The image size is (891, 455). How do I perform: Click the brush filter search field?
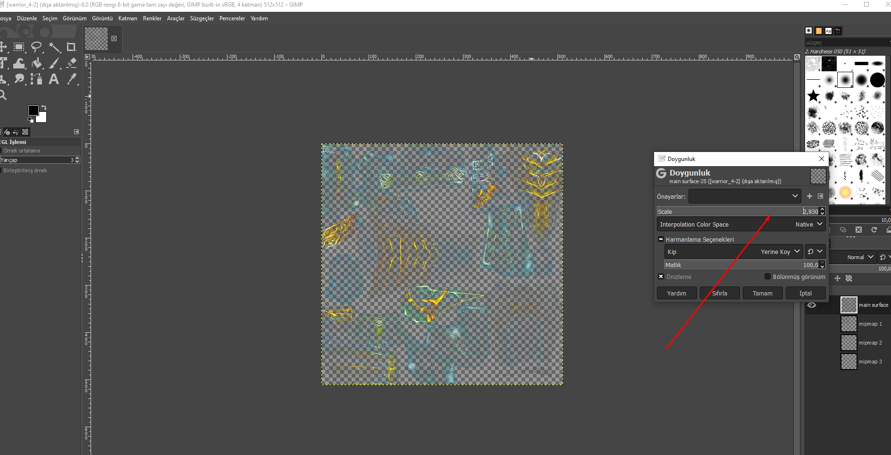[x=847, y=42]
